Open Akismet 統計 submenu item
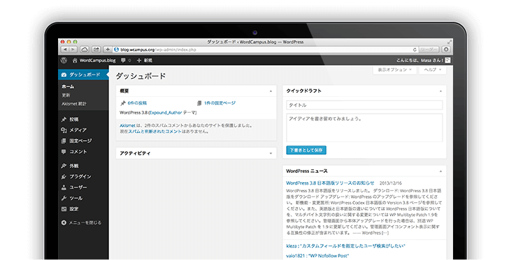Image resolution: width=516 pixels, height=260 pixels. 74,104
